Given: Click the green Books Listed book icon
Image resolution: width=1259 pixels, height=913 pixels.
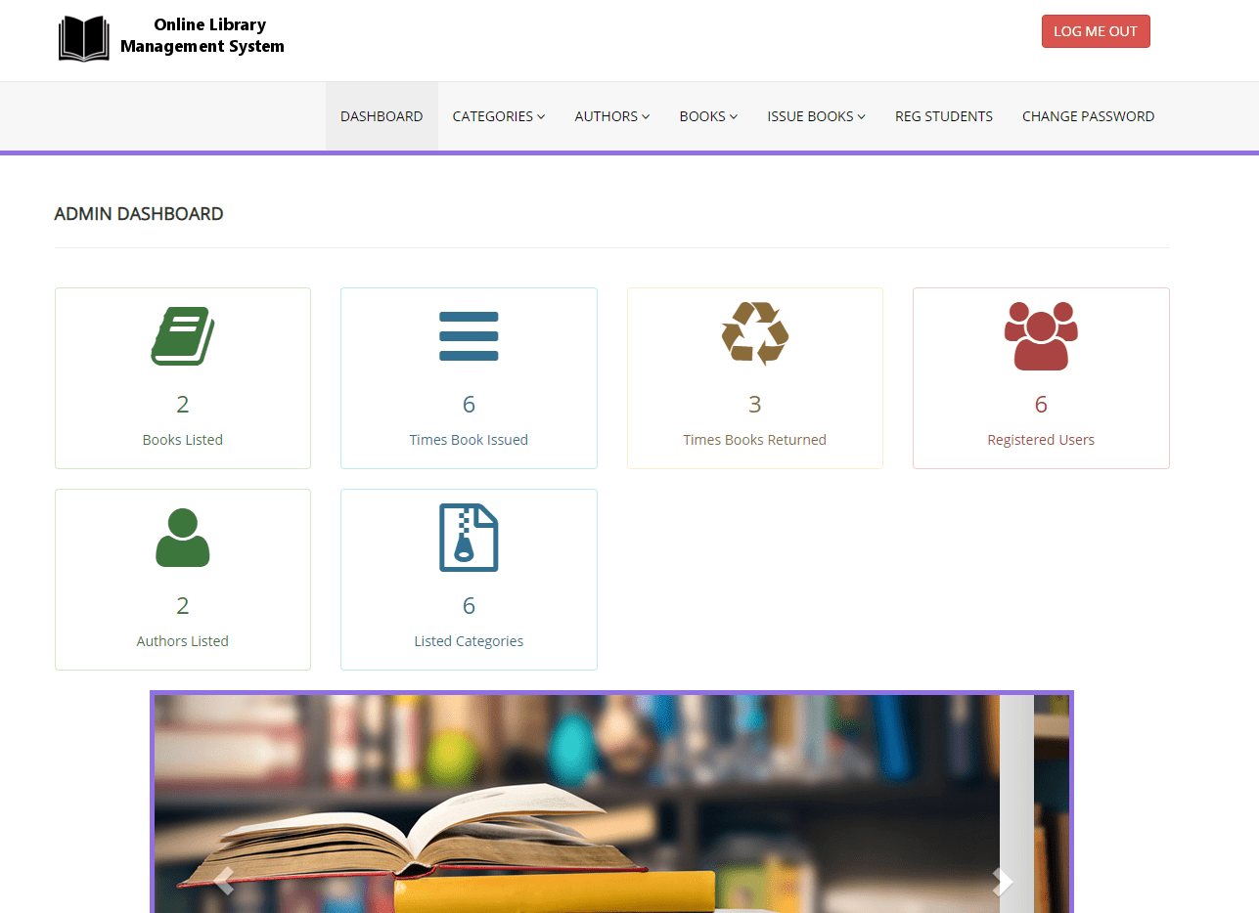Looking at the screenshot, I should tap(183, 336).
